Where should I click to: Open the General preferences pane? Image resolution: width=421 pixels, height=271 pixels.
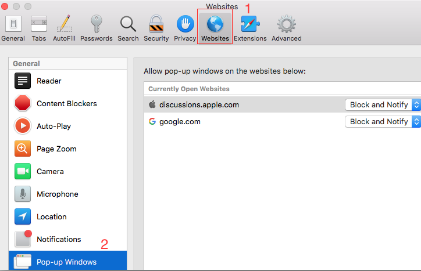(13, 28)
